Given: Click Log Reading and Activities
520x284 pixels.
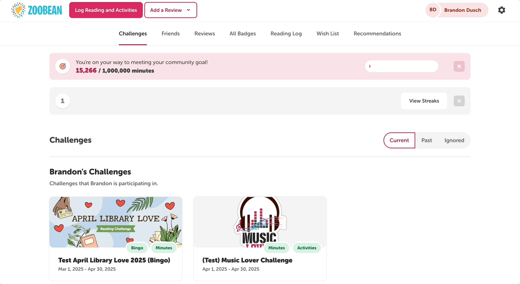Looking at the screenshot, I should 106,10.
